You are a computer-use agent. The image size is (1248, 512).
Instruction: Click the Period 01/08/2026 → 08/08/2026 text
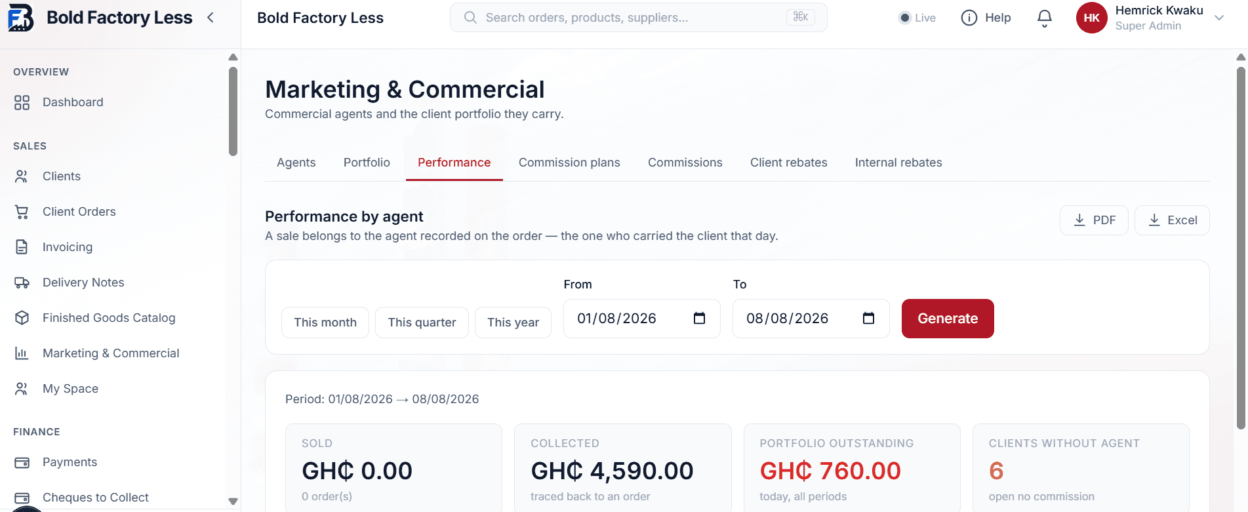[x=382, y=399]
